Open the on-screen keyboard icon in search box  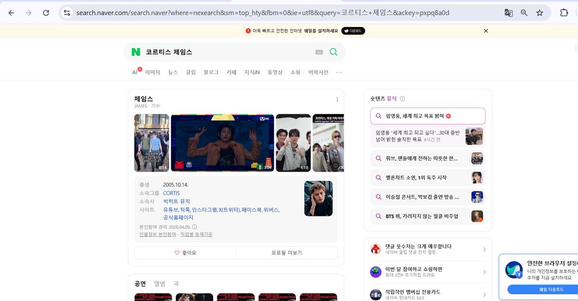319,52
